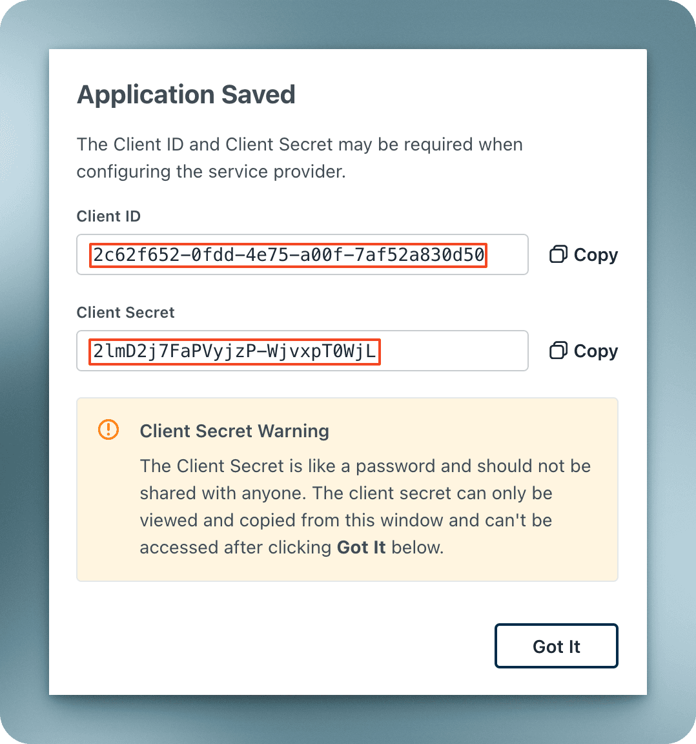Click the exclamation icon in the warning banner
Viewport: 696px width, 744px height.
pyautogui.click(x=108, y=429)
